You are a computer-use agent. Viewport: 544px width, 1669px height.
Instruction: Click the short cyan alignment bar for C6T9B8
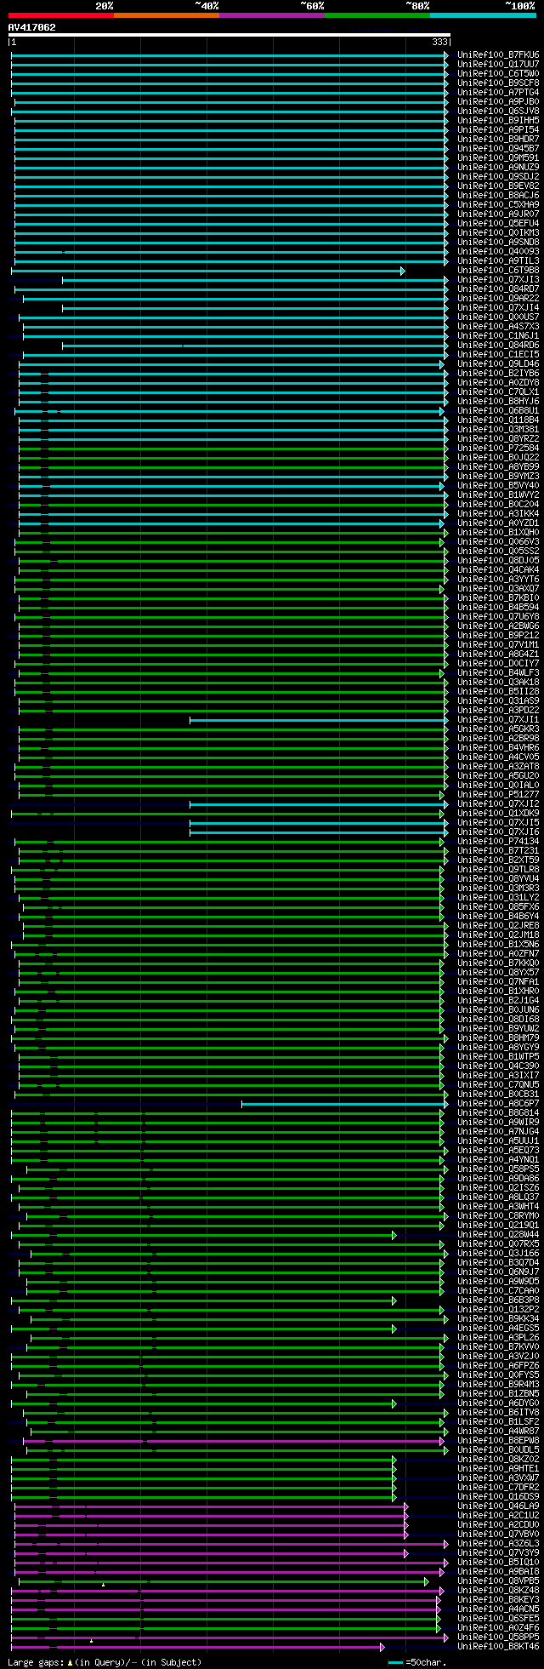pos(207,271)
